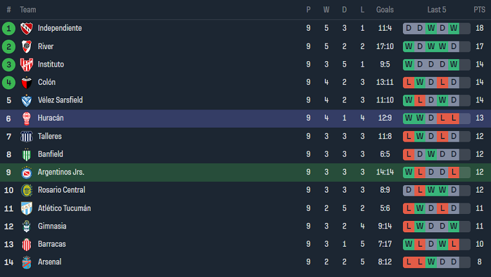Click Independiente's most recent win badge
Viewport: 491px width, 277px height.
pyautogui.click(x=453, y=28)
